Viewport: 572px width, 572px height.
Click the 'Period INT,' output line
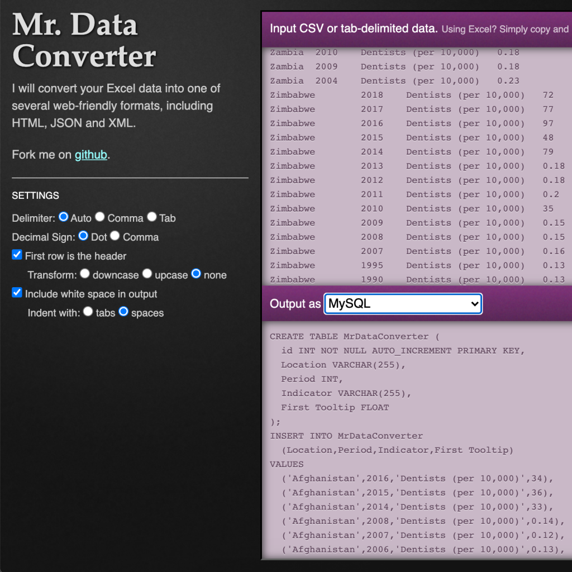[312, 379]
